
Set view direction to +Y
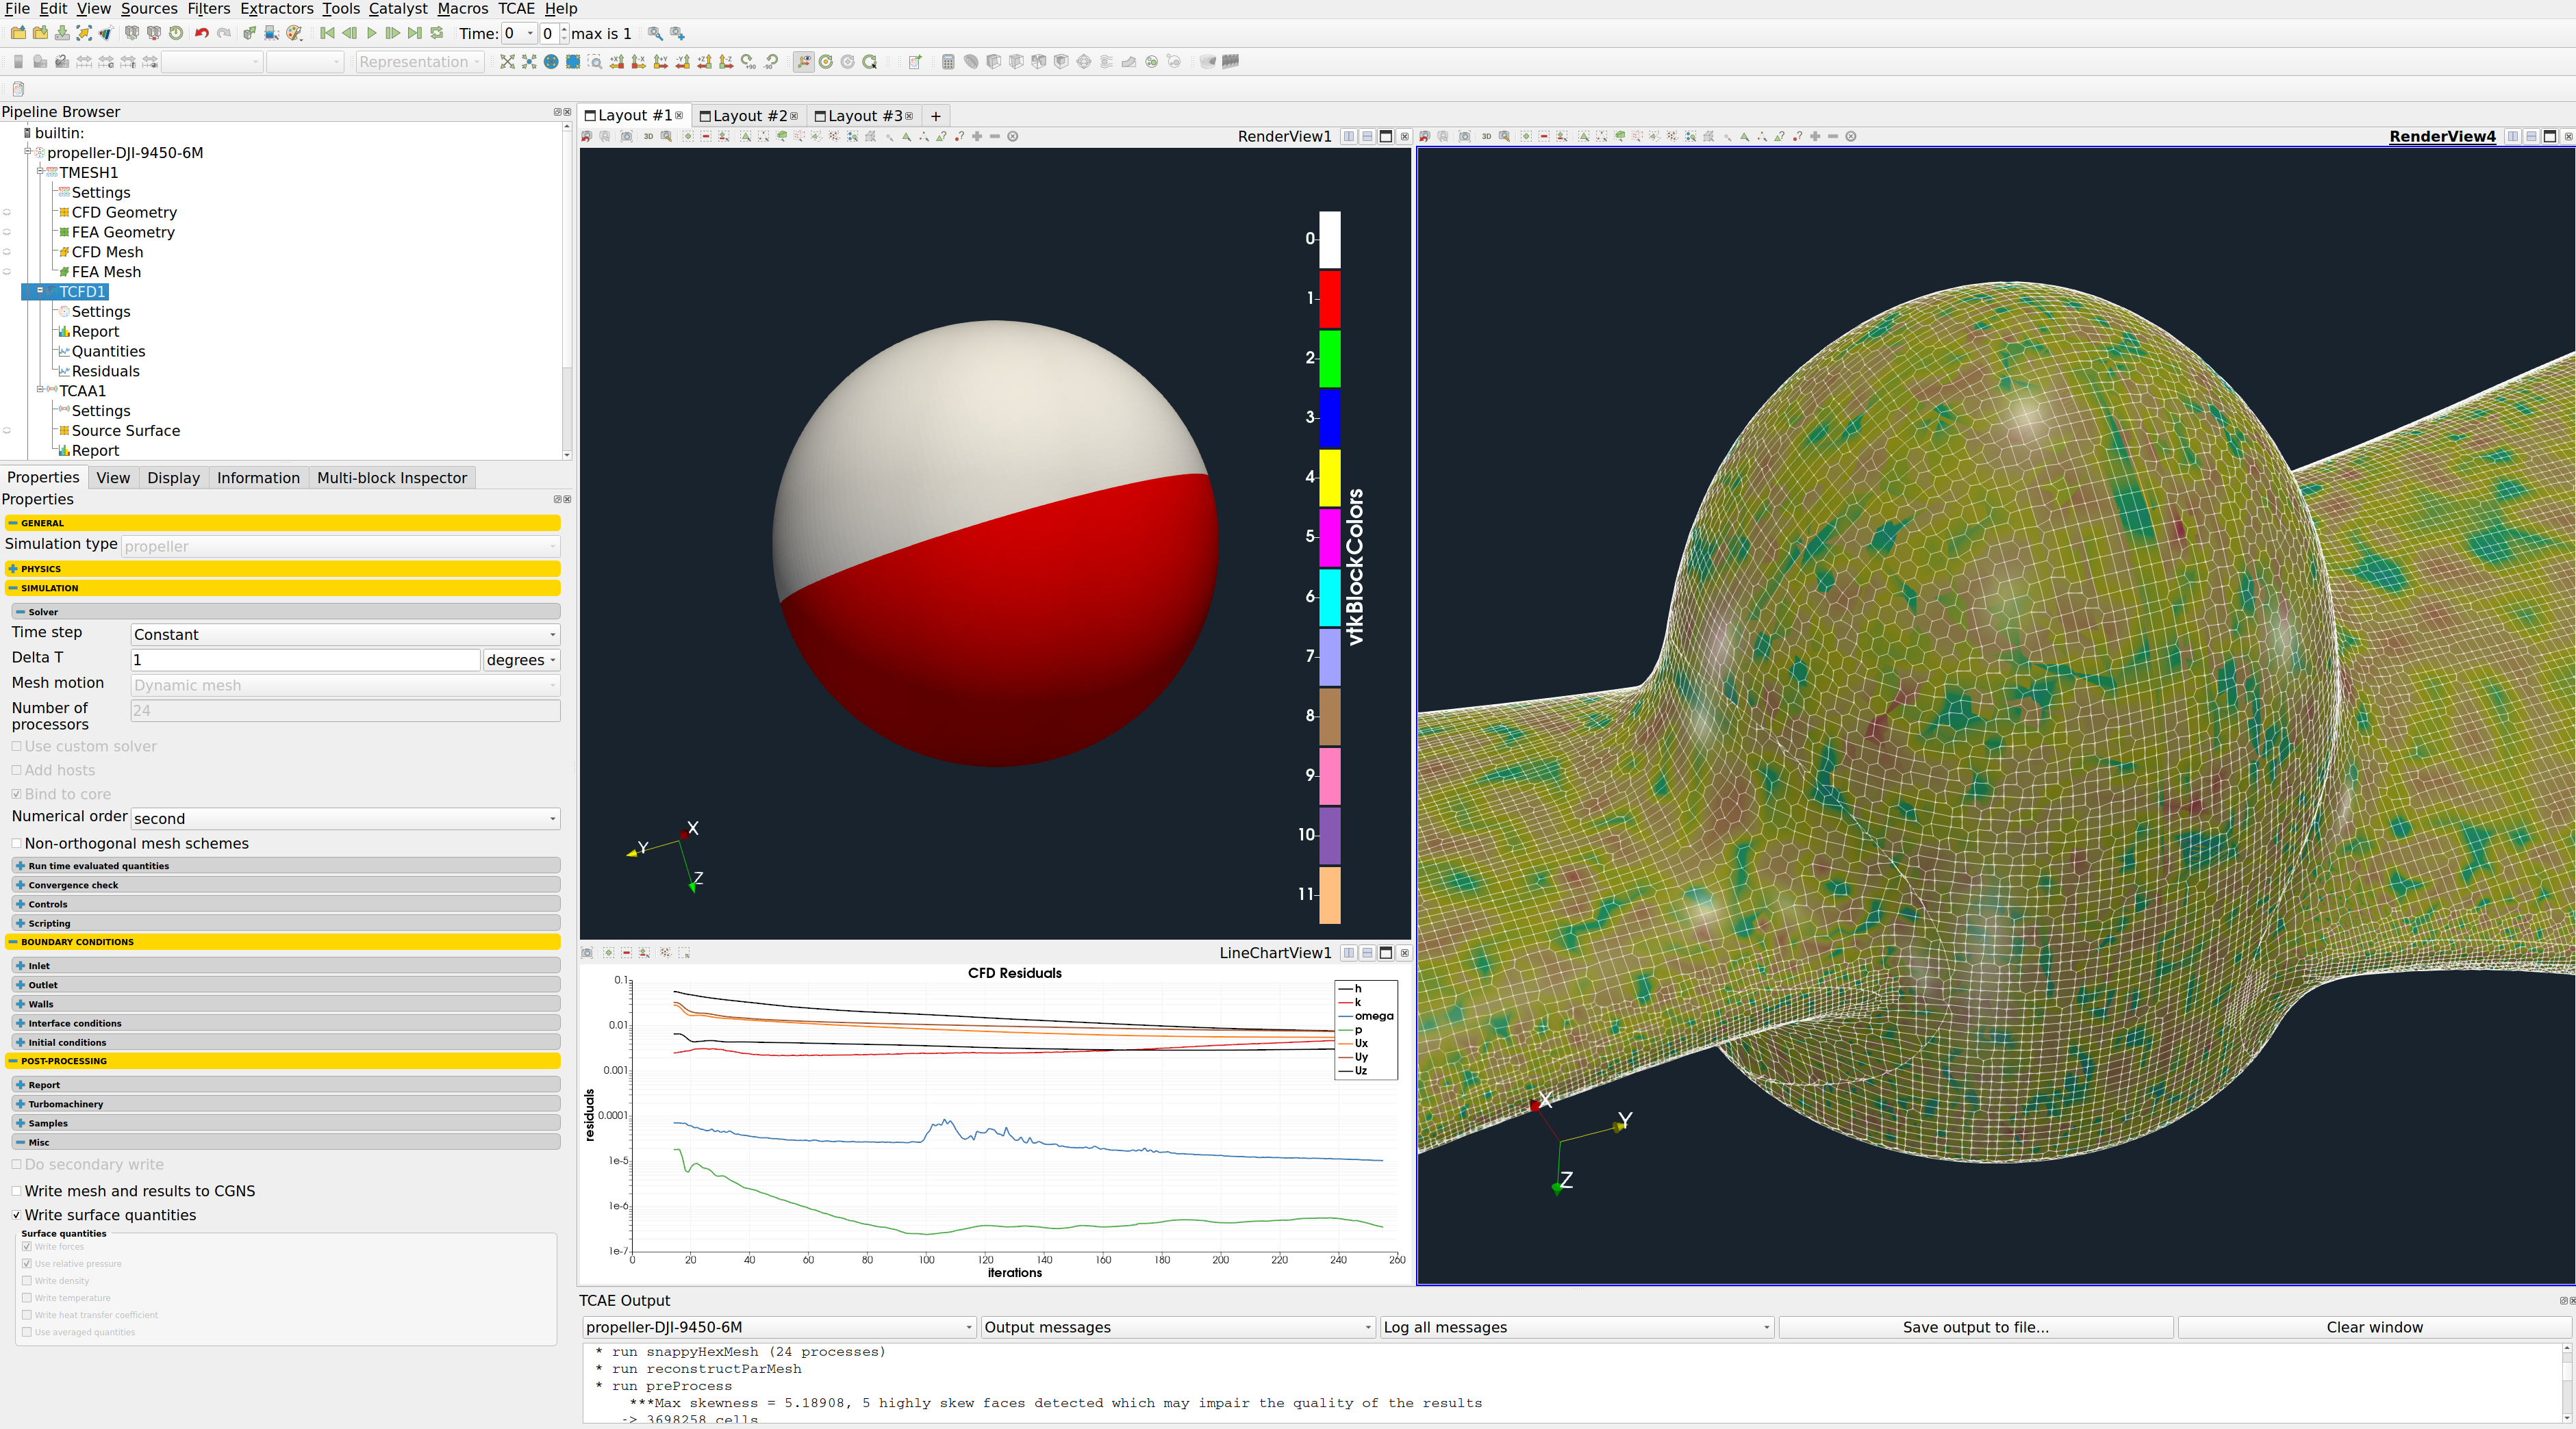pos(661,62)
